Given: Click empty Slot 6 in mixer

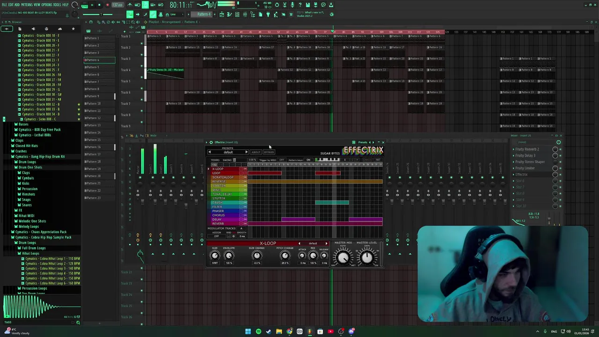Looking at the screenshot, I should (x=519, y=181).
